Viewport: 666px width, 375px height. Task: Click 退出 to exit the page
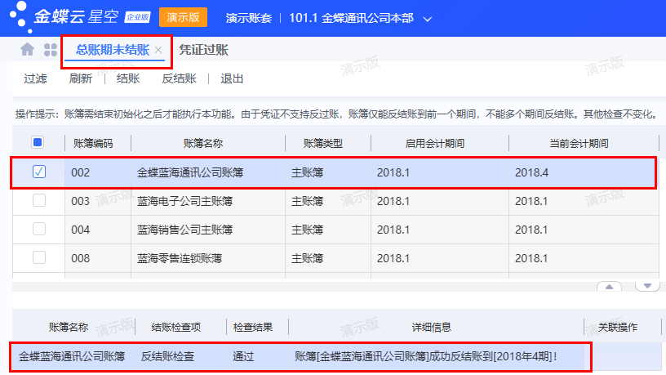coord(232,78)
